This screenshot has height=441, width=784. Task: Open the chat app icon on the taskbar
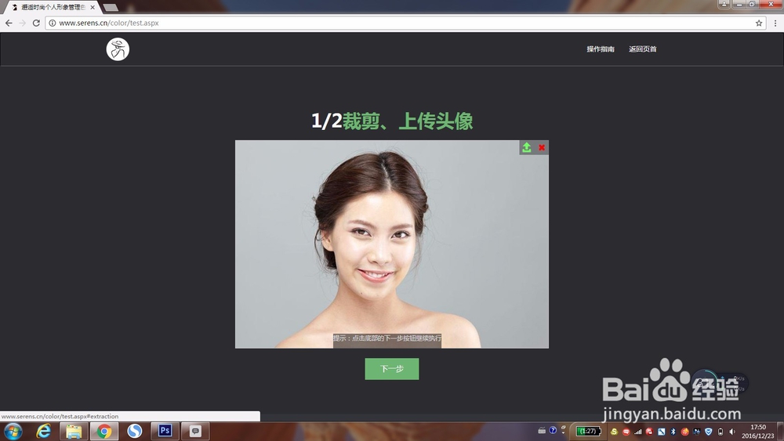195,431
